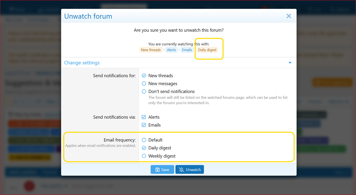Click the 'Send notifications for:' label
356x195 pixels.
[x=114, y=76]
